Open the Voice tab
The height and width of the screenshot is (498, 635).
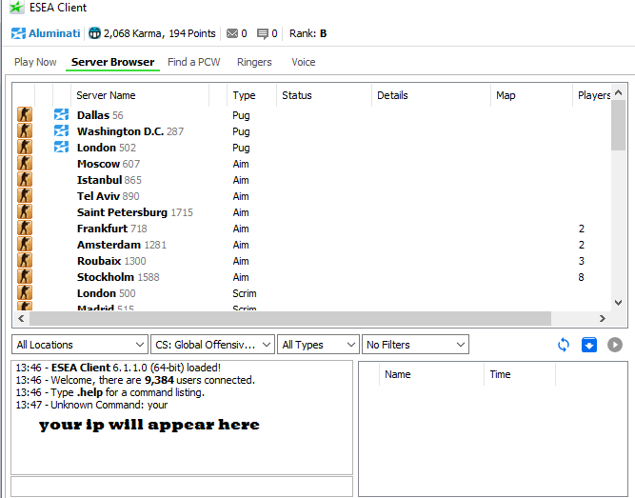pyautogui.click(x=304, y=62)
